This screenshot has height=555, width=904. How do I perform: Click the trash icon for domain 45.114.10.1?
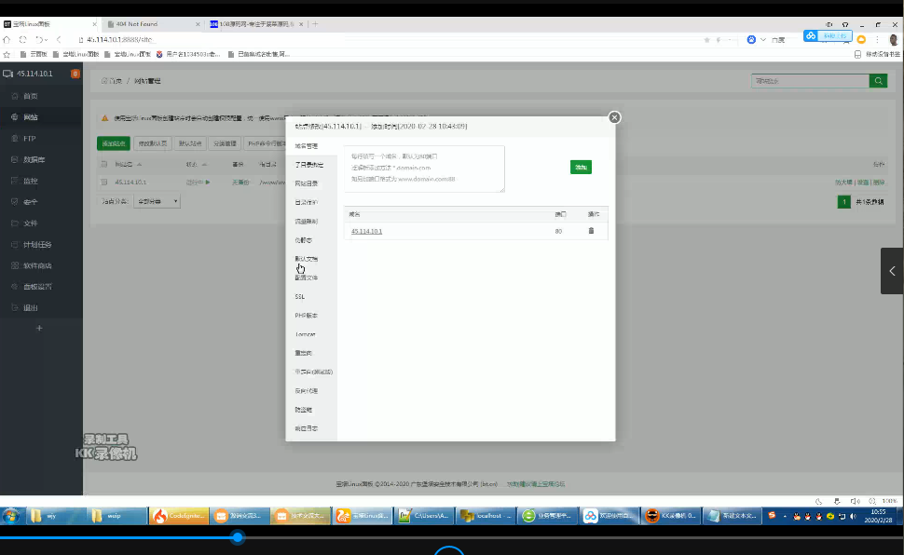[x=590, y=231]
